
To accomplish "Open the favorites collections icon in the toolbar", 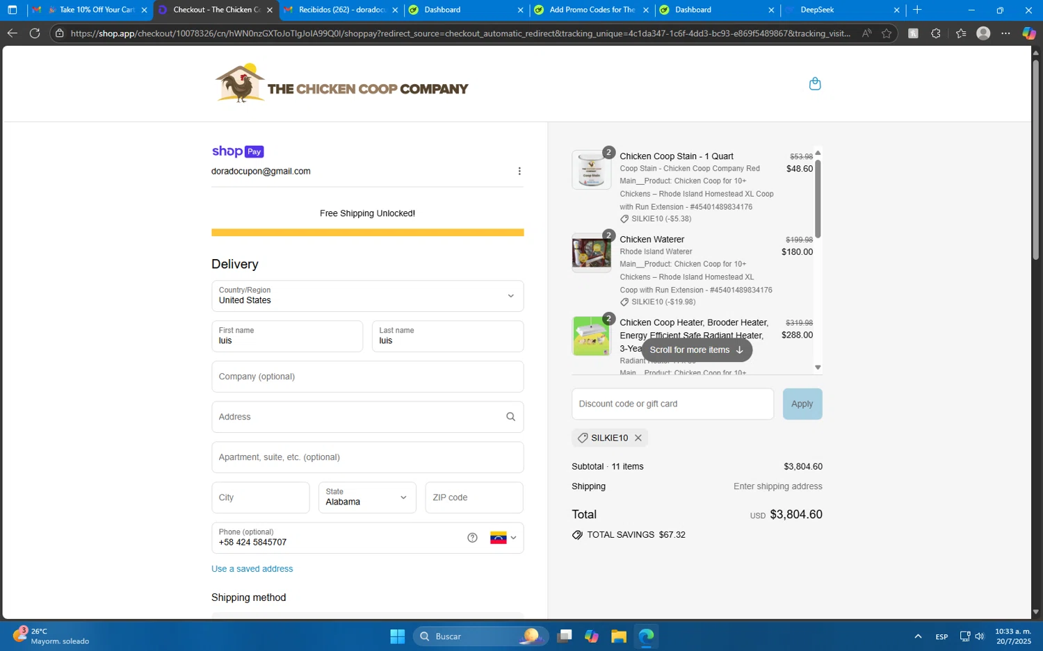I will (961, 33).
